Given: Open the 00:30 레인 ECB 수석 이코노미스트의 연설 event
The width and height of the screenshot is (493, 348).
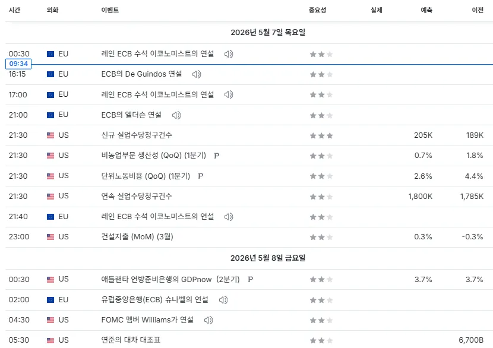Looking at the screenshot, I should (157, 54).
